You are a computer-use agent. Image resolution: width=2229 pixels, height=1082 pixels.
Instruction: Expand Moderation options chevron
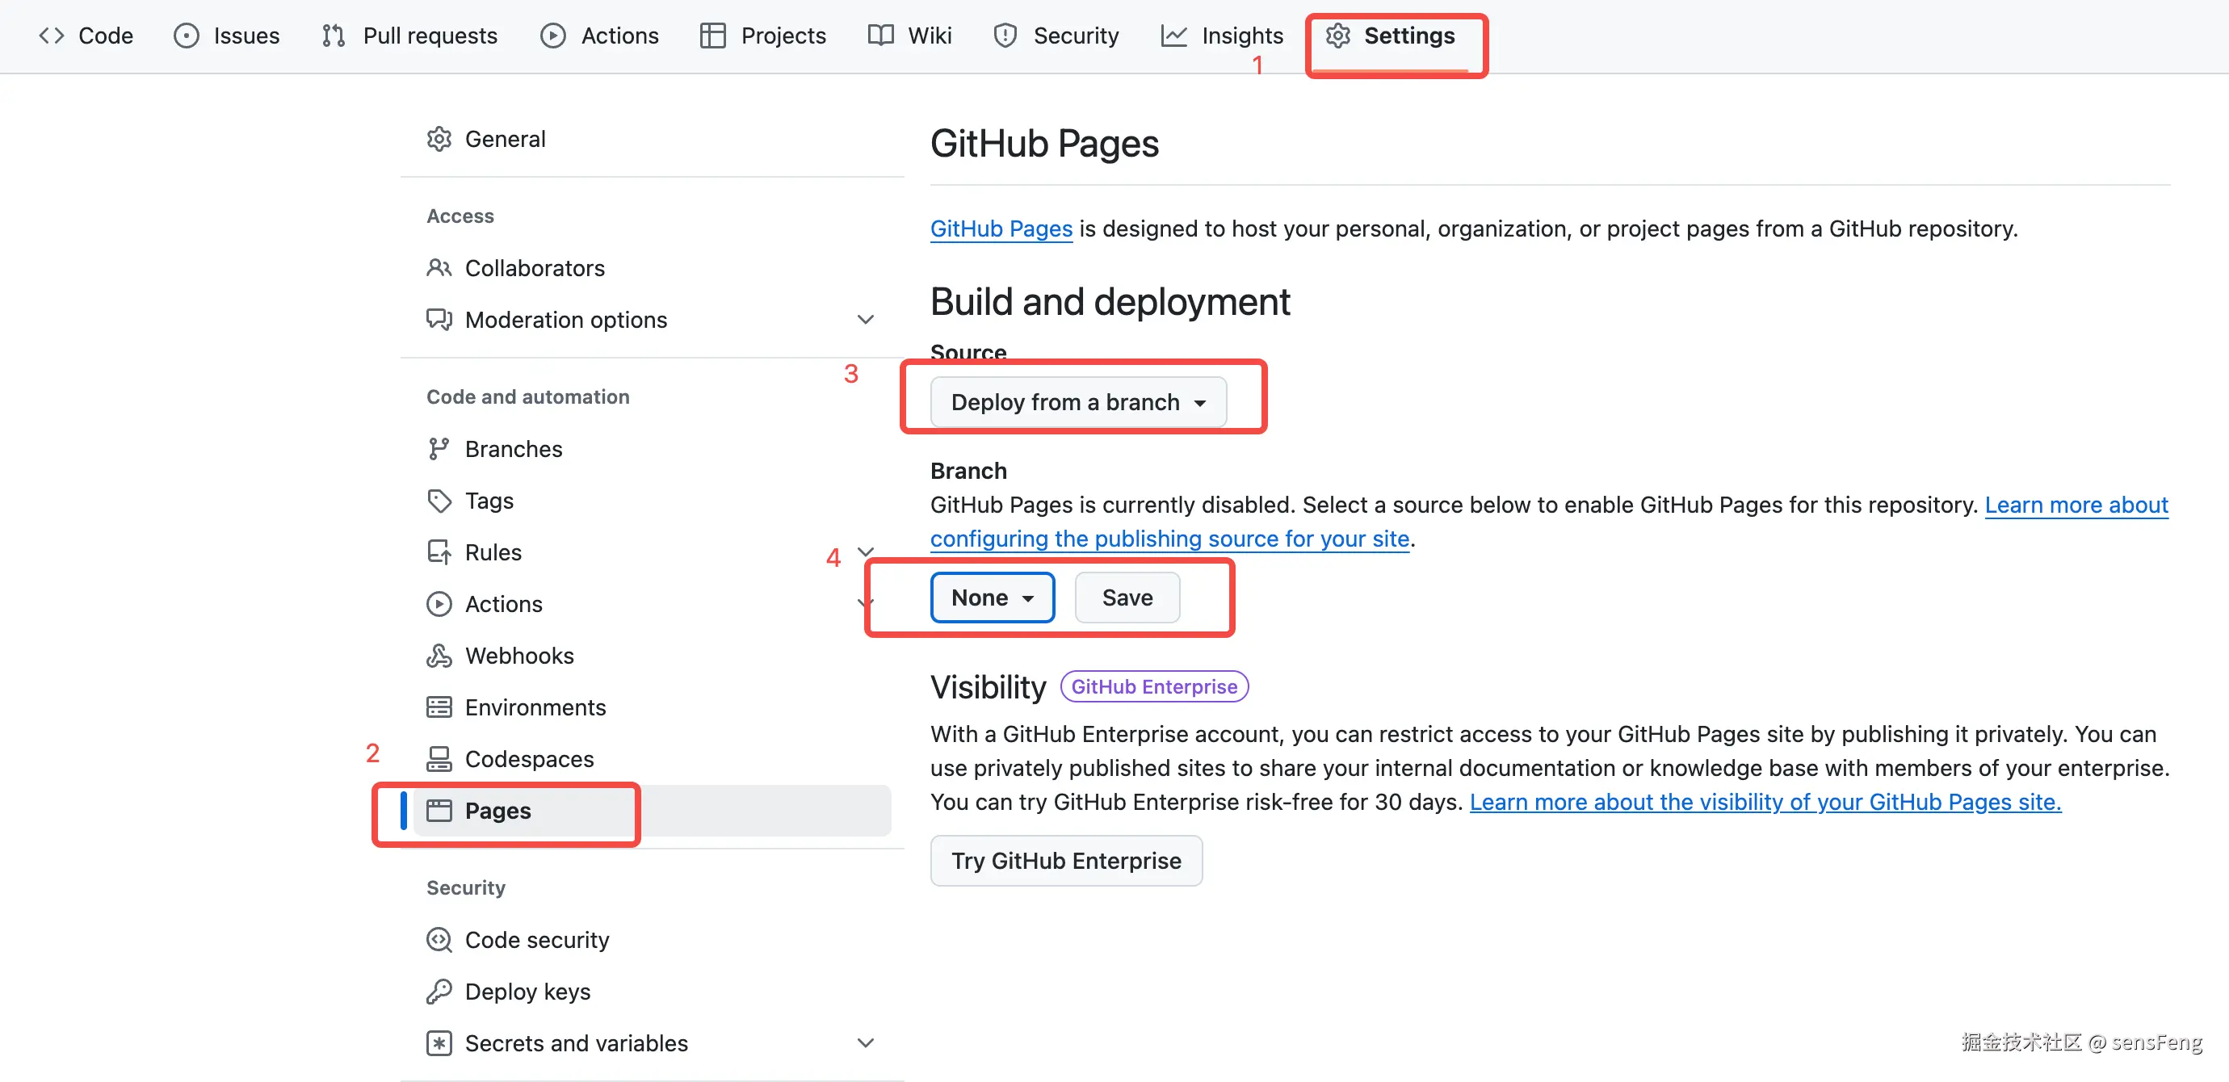[864, 320]
